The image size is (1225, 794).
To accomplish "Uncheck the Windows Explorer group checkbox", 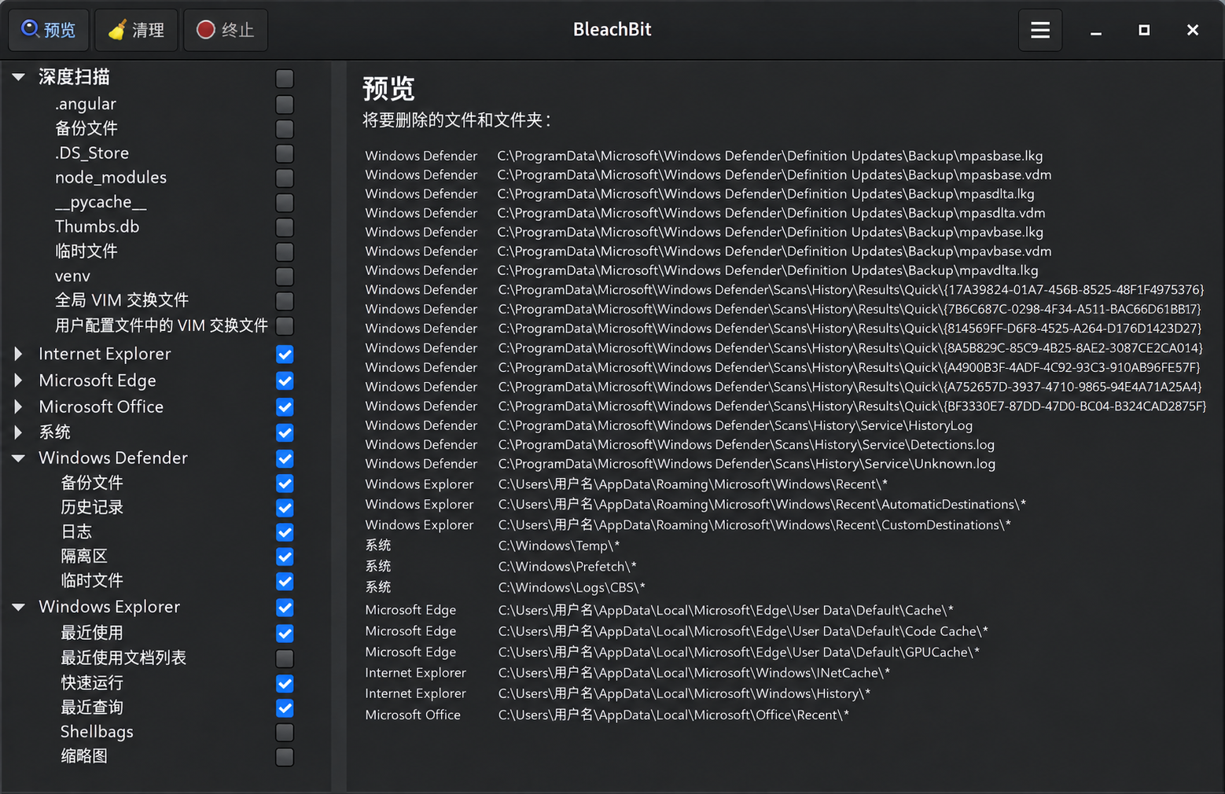I will coord(285,608).
